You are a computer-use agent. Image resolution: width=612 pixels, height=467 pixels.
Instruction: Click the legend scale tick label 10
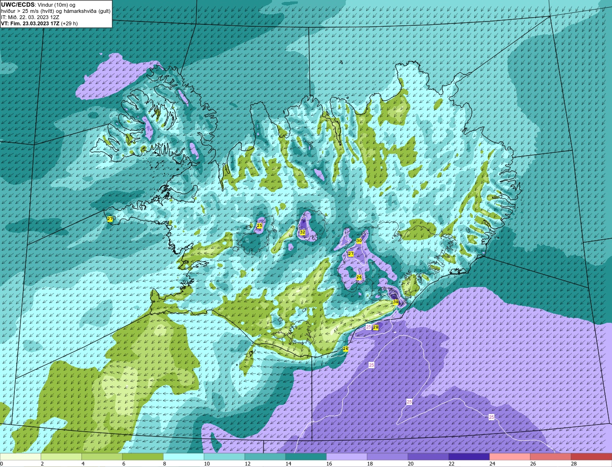(x=206, y=464)
